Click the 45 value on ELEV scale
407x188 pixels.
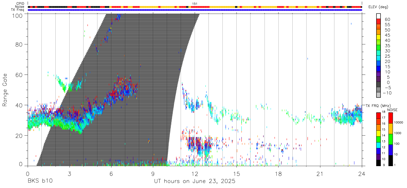coord(387,35)
